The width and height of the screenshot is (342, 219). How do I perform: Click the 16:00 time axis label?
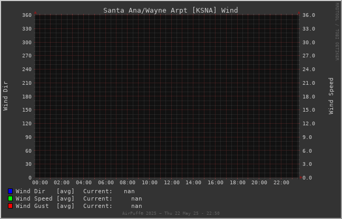click(216, 183)
